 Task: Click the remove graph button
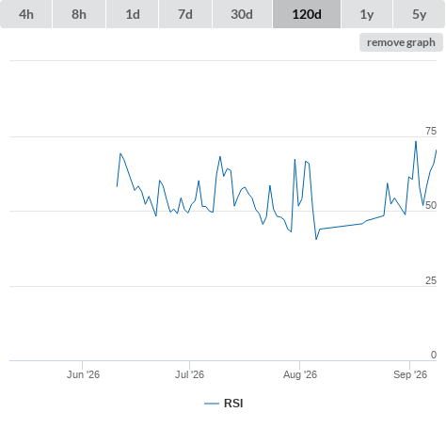coord(401,42)
